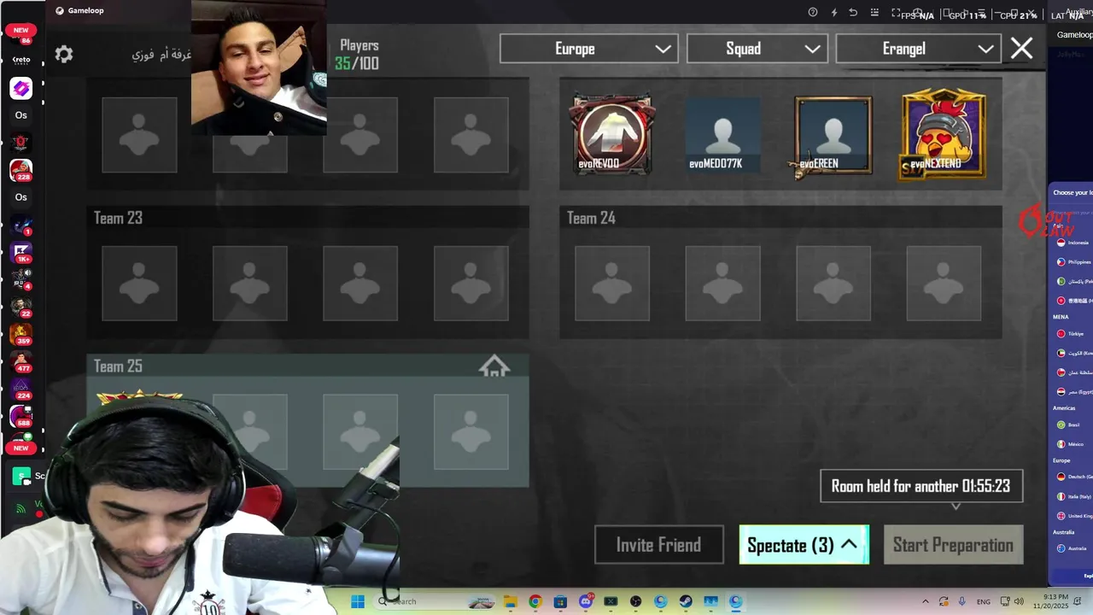The height and width of the screenshot is (615, 1093).
Task: Expand the Spectate (3) list
Action: (804, 545)
